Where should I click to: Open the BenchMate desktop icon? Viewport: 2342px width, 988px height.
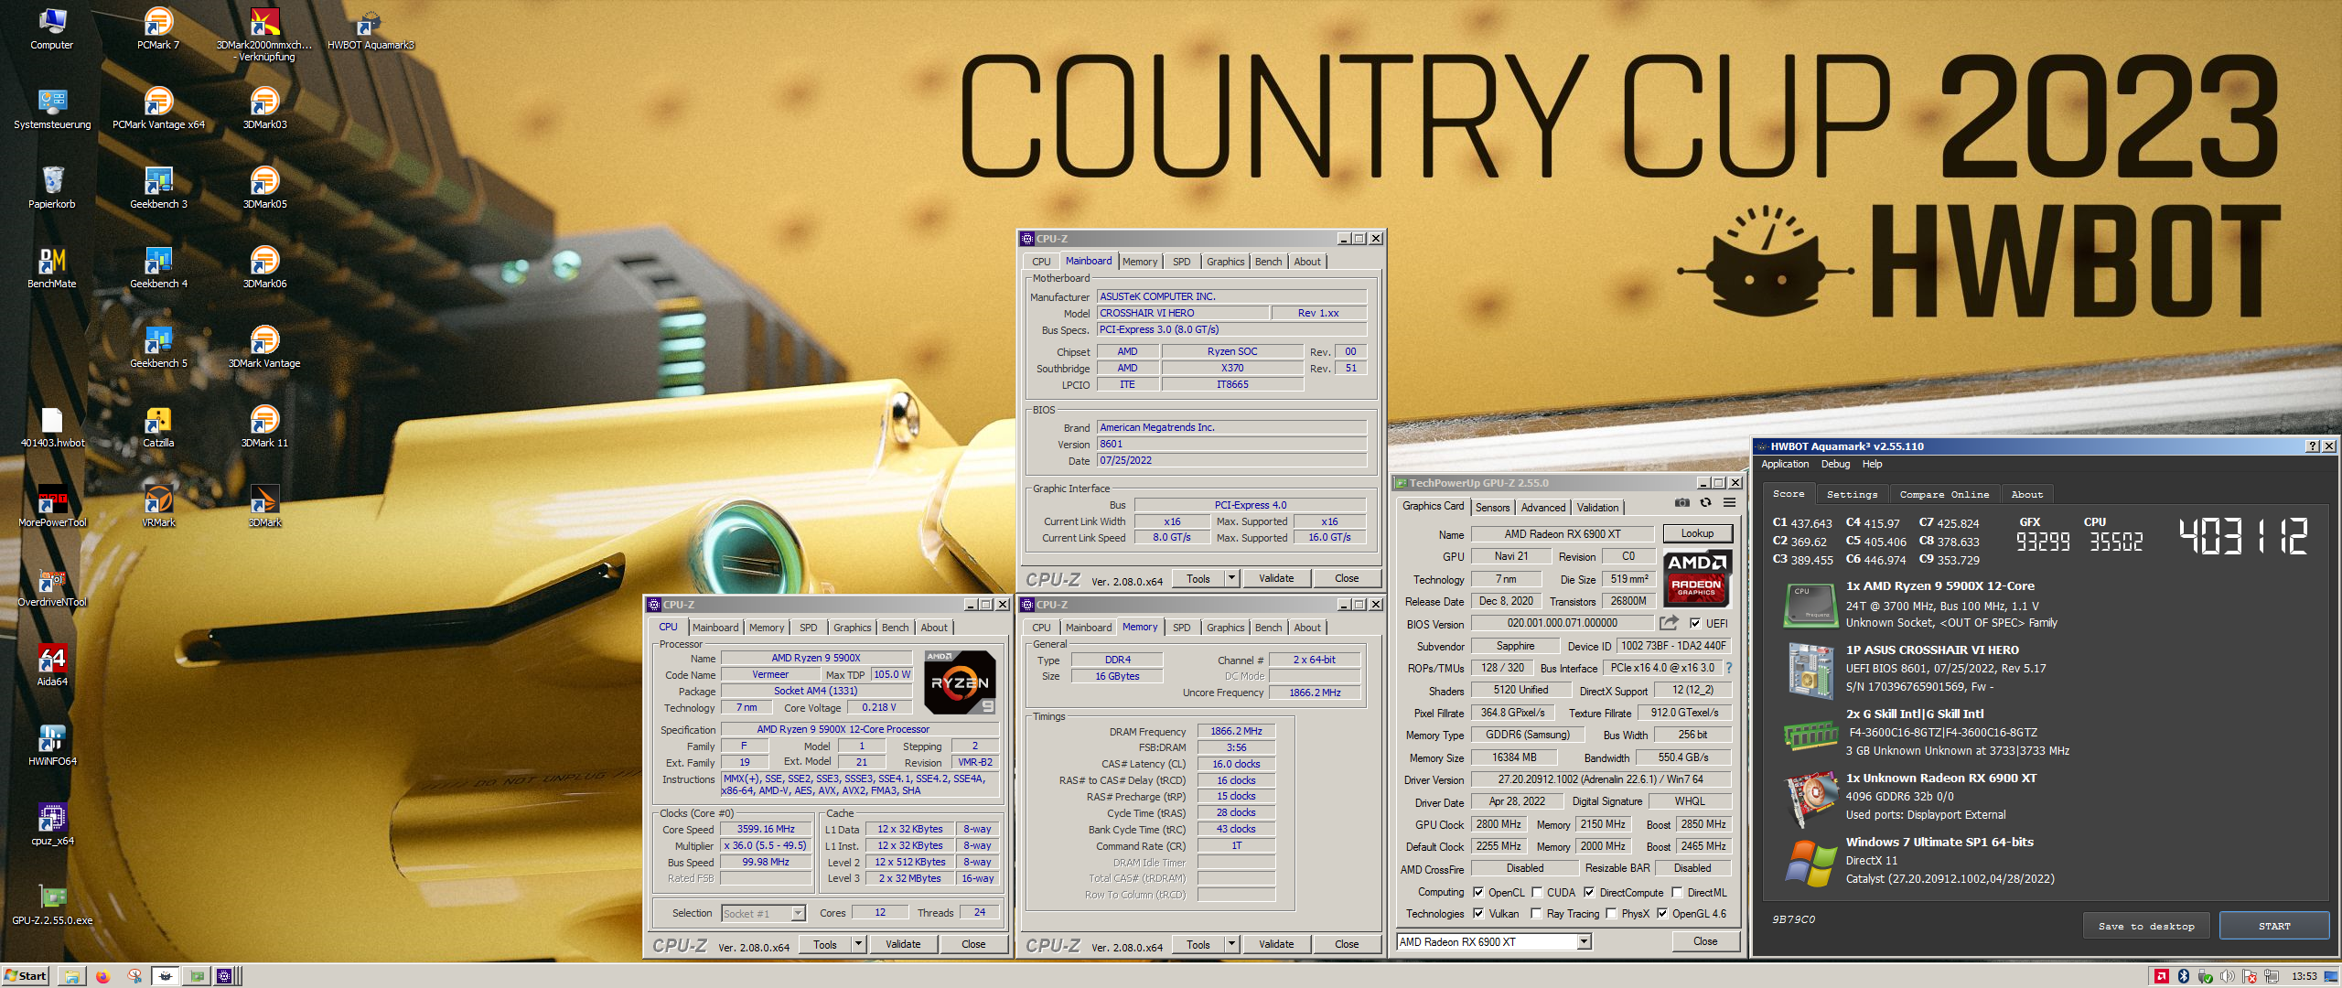tap(52, 267)
